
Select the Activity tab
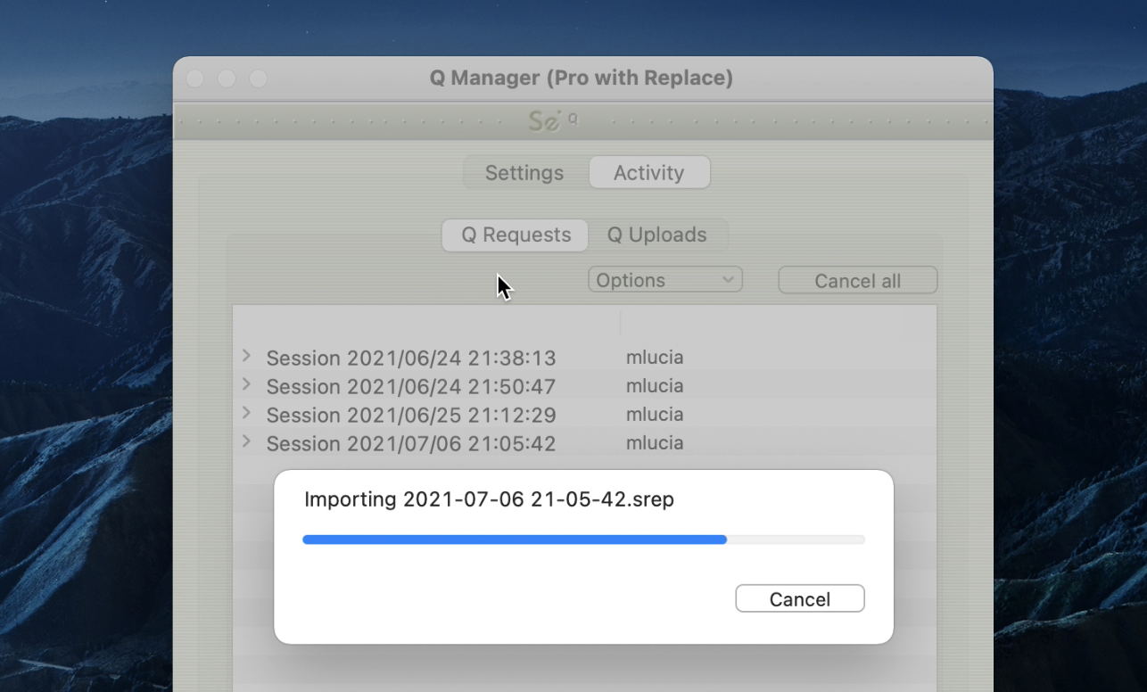[648, 173]
